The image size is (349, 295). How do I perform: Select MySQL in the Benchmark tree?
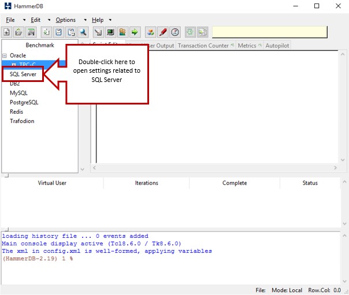click(x=18, y=93)
